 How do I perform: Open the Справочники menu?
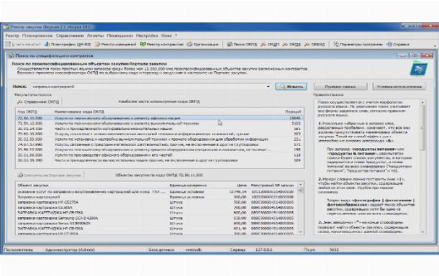click(69, 36)
